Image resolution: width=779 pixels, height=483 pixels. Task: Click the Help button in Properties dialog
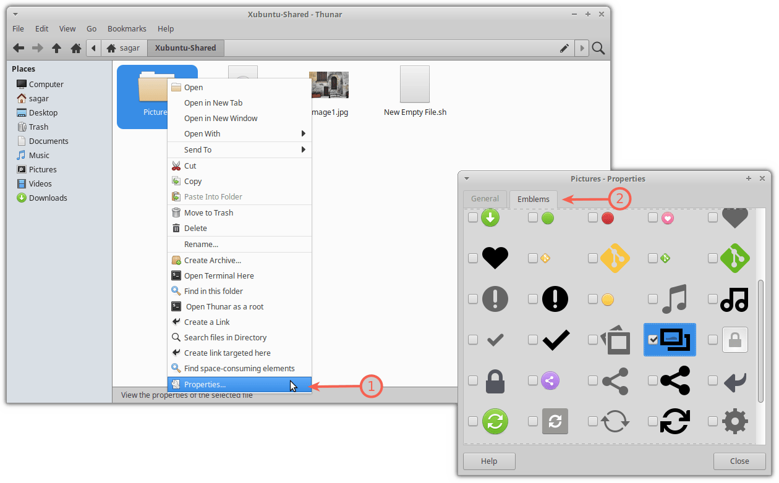489,461
